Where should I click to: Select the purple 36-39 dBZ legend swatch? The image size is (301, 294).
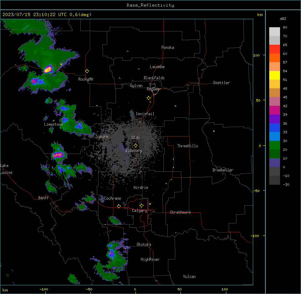point(274,119)
